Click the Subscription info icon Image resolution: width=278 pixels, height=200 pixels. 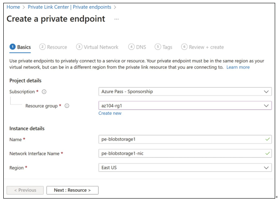[44, 92]
